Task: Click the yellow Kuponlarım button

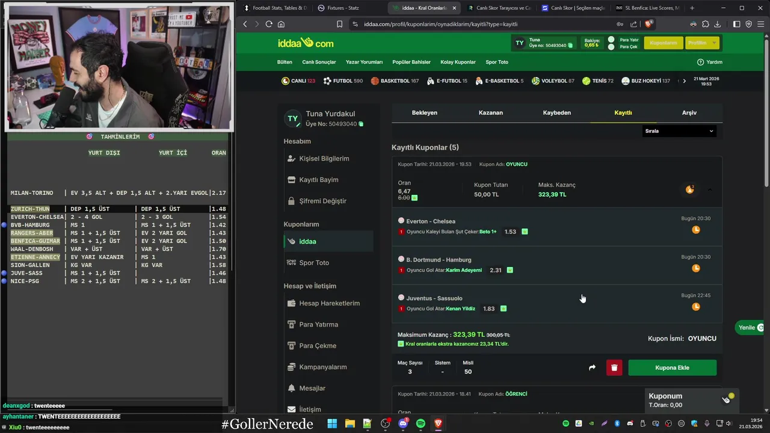Action: (664, 43)
